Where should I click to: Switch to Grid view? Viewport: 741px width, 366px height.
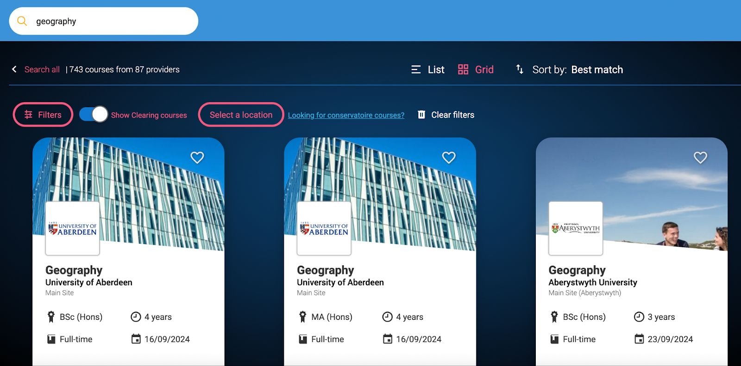476,69
